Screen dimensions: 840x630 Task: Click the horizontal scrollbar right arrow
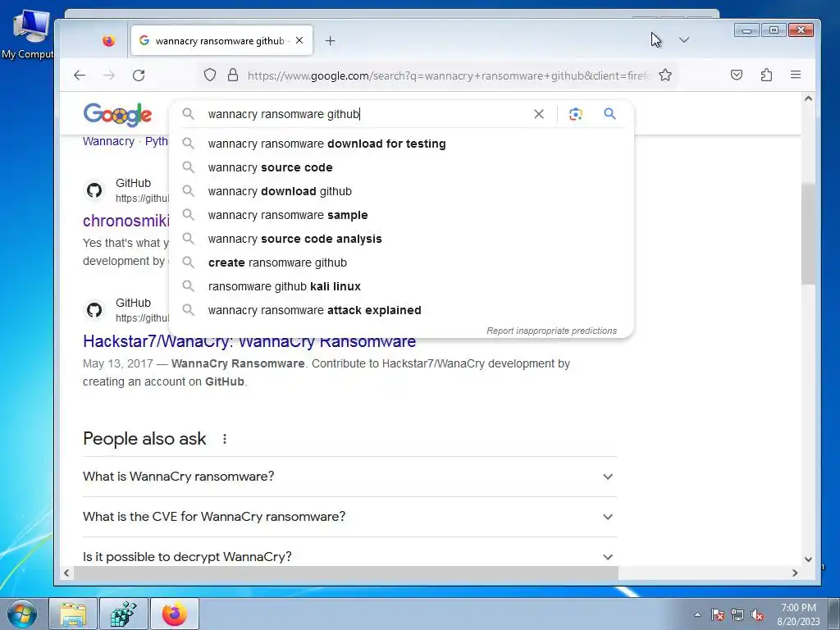click(x=795, y=573)
